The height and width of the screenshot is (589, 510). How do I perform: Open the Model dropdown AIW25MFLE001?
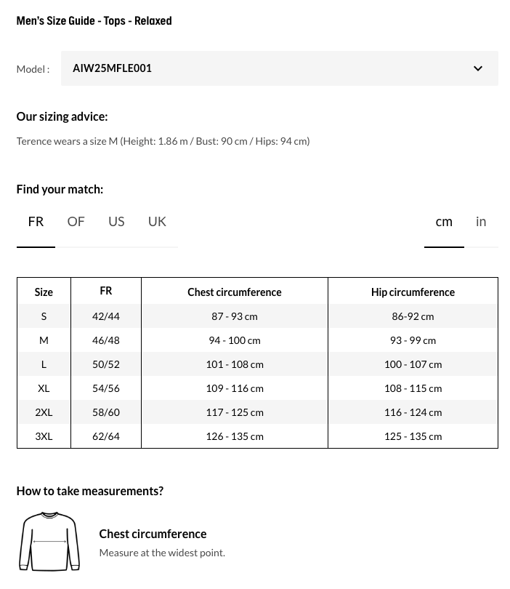[279, 68]
